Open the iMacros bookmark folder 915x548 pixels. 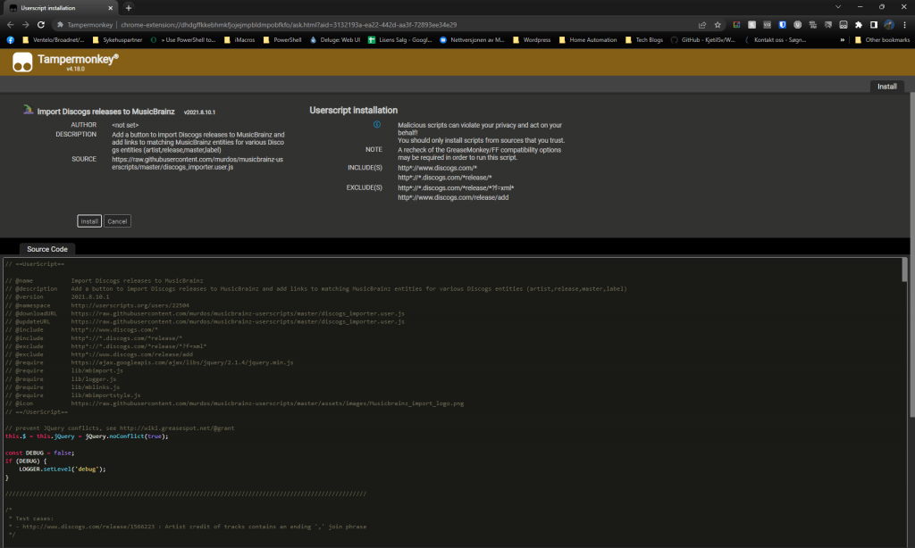(x=239, y=40)
